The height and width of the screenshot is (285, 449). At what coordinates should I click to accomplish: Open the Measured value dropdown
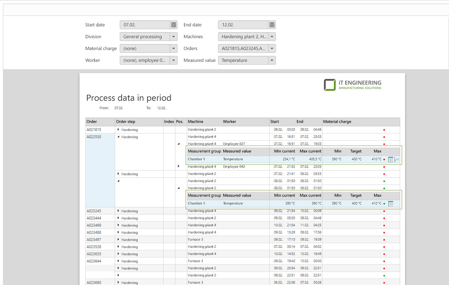click(x=272, y=60)
